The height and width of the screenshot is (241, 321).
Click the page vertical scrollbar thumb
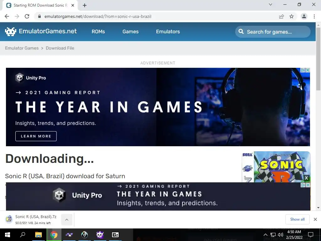[318, 58]
